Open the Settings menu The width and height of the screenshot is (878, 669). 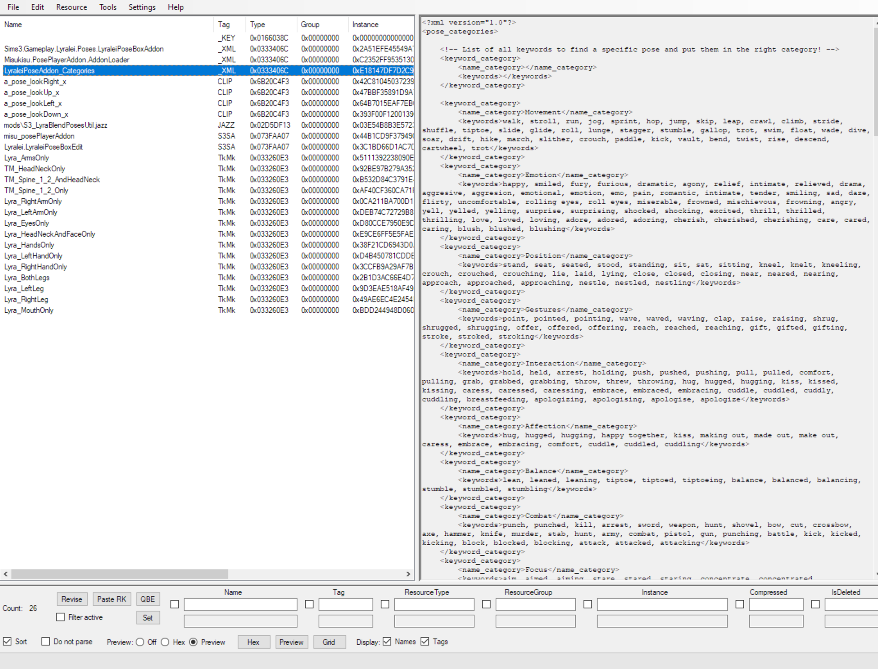pos(142,7)
